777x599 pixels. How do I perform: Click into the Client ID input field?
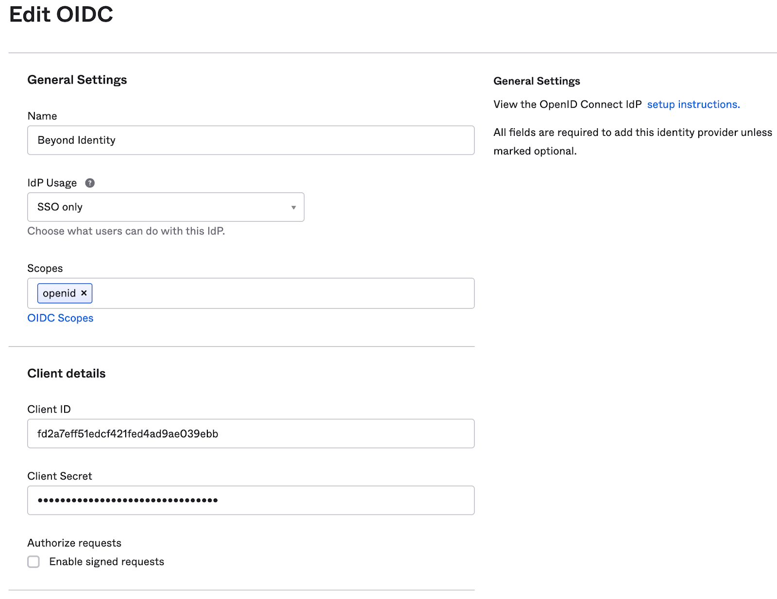click(x=251, y=433)
